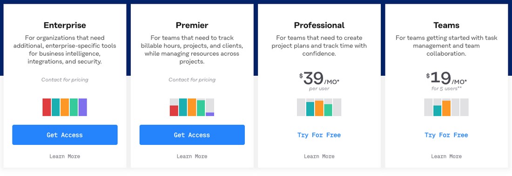The image size is (512, 176).
Task: Click the $19/MO Teams price
Action: tap(446, 79)
